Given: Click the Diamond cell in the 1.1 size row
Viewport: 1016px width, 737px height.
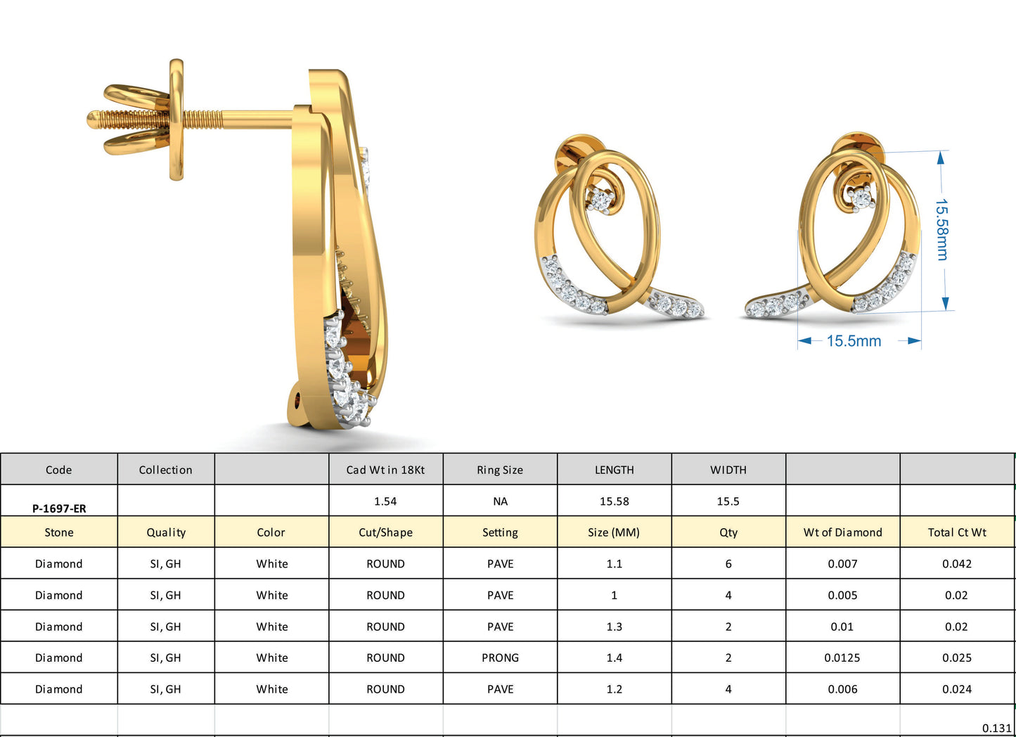Looking at the screenshot, I should (59, 564).
